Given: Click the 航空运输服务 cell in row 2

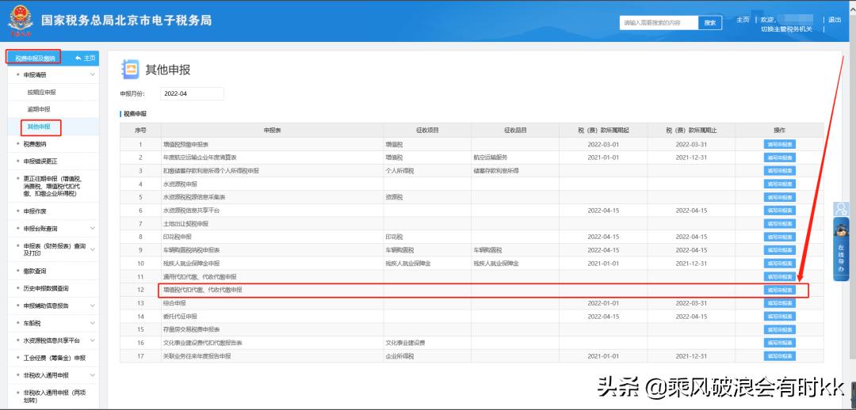Looking at the screenshot, I should click(x=491, y=157).
